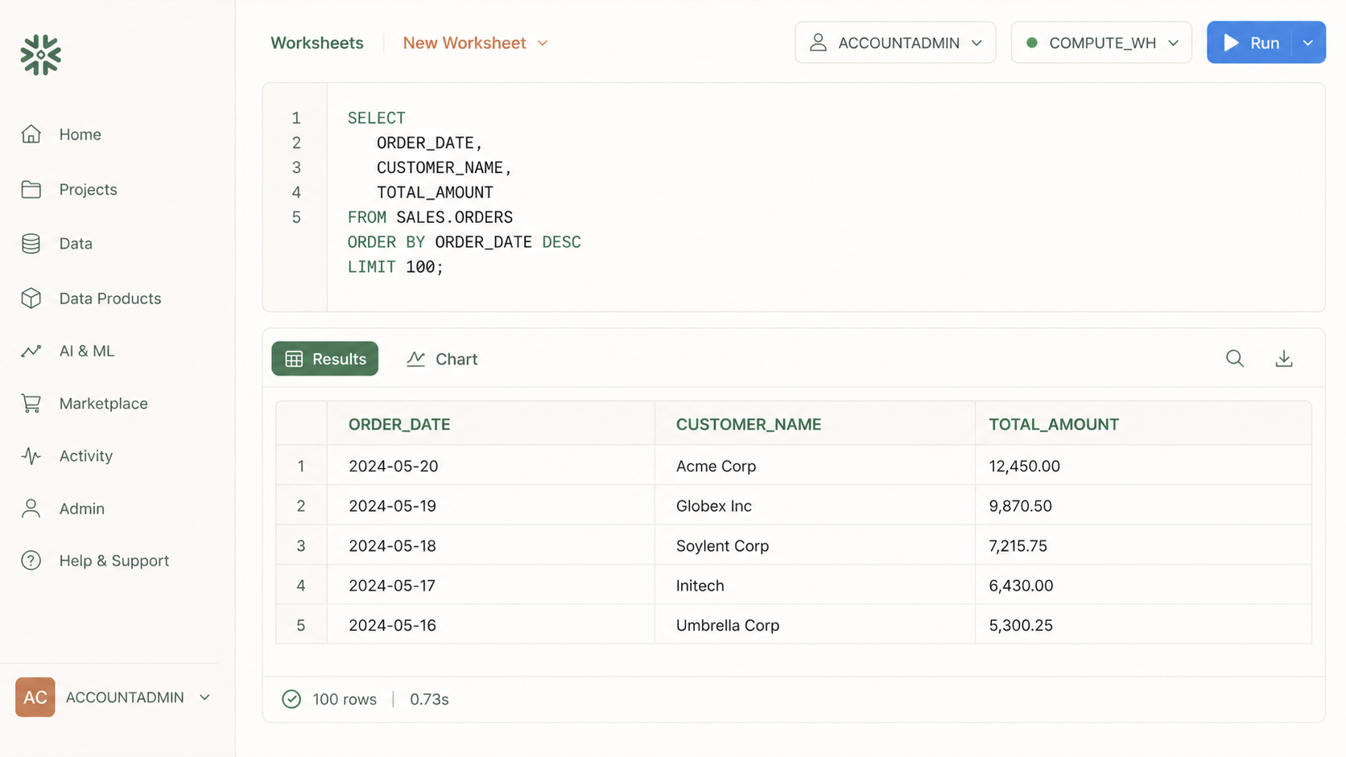Sort by the TOTAL_AMOUNT column header

pyautogui.click(x=1053, y=425)
